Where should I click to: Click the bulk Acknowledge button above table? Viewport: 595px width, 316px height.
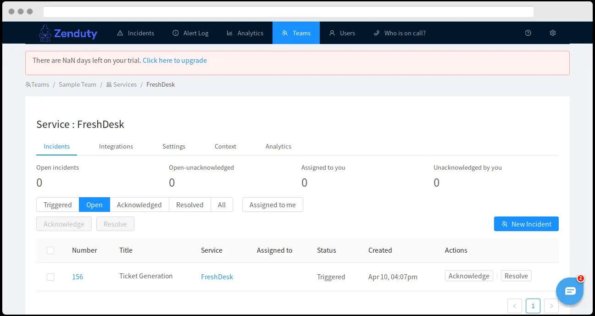coord(64,224)
